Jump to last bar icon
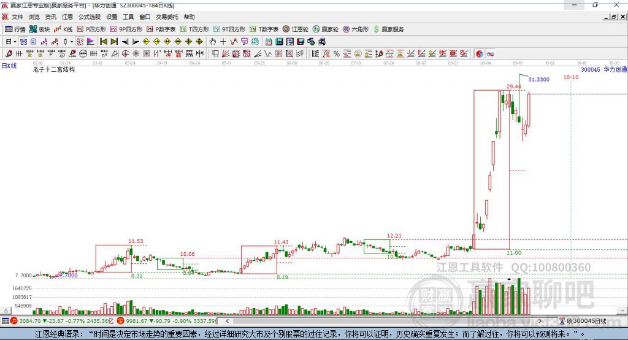The image size is (628, 340). pyautogui.click(x=114, y=42)
